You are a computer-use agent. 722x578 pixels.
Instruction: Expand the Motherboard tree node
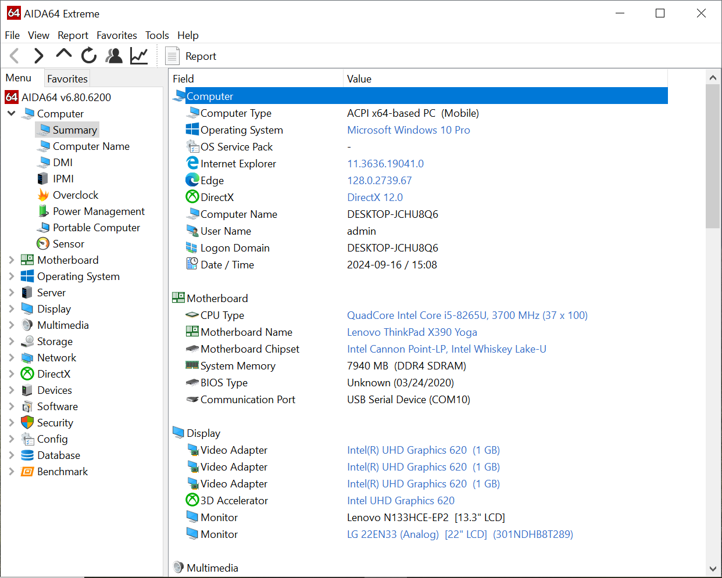tap(11, 260)
